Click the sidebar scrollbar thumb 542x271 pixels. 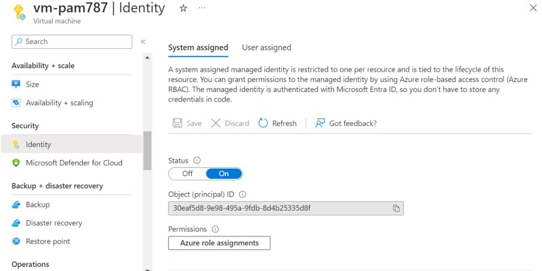point(147,150)
